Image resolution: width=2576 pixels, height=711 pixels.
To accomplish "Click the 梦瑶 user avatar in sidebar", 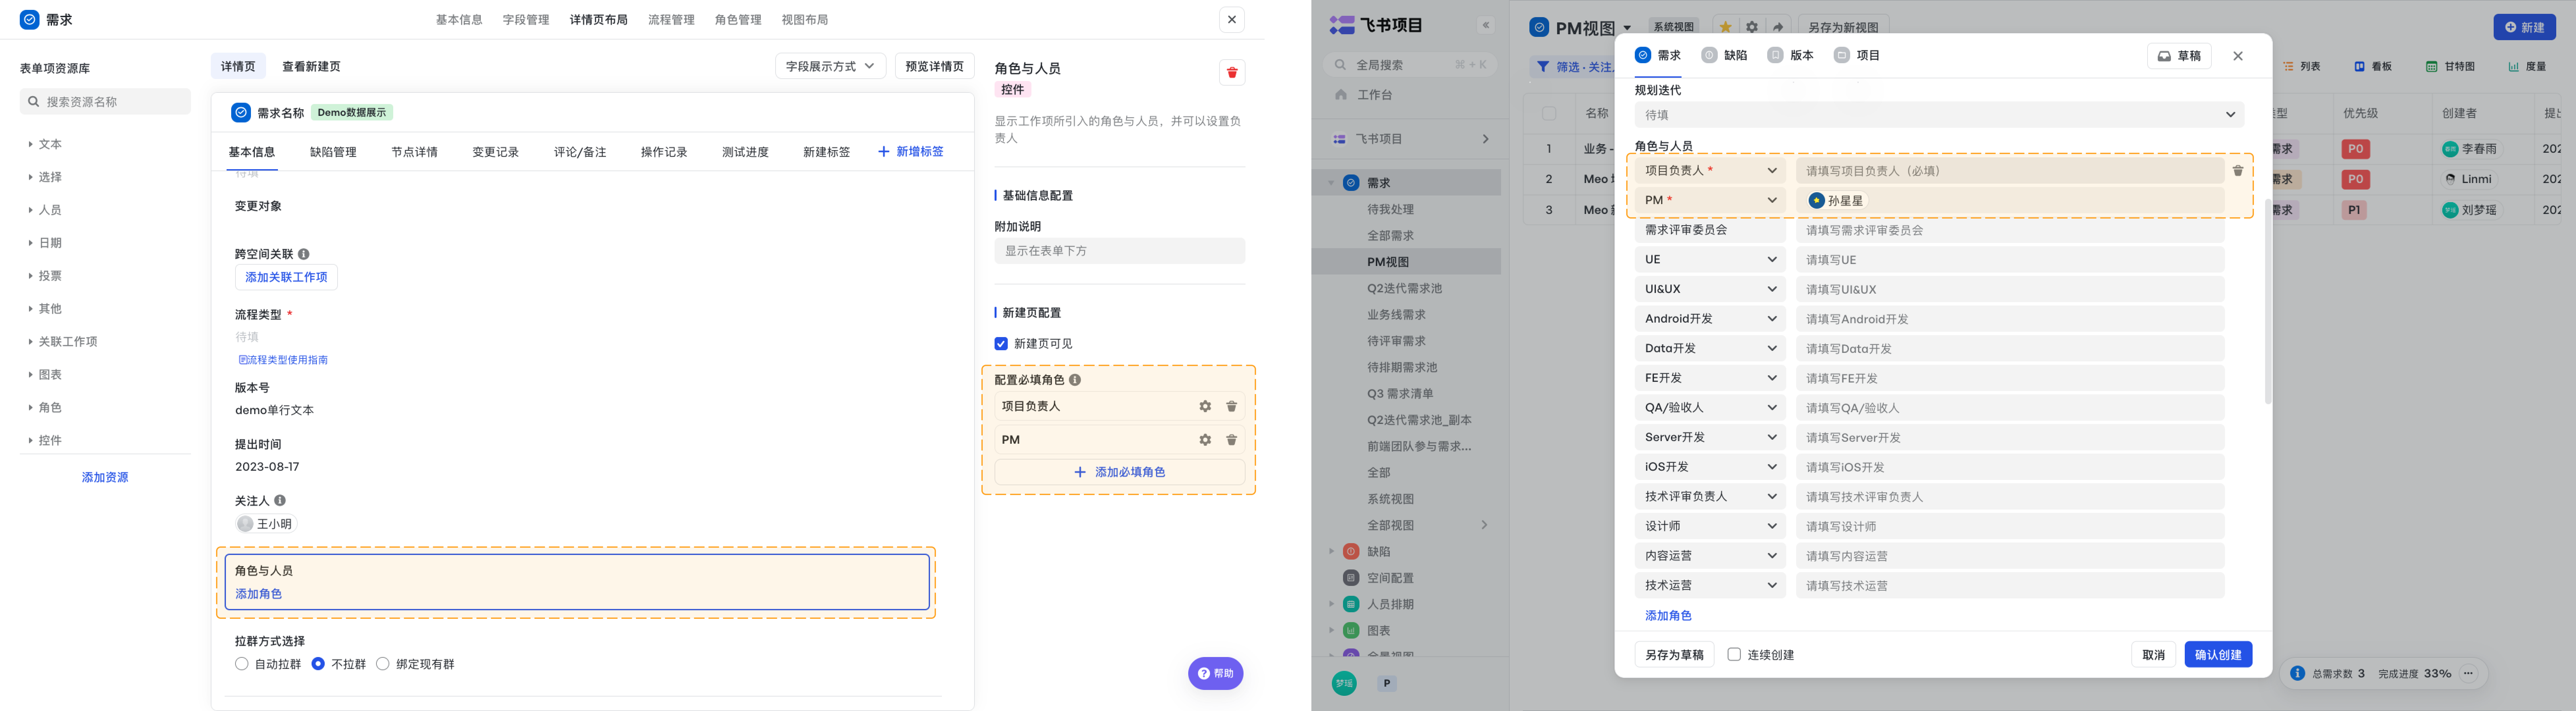I will [x=1344, y=683].
